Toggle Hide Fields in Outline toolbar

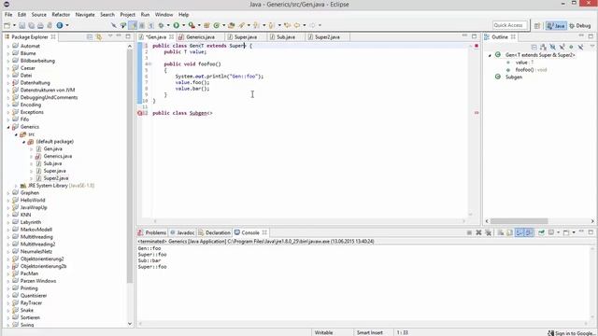(553, 47)
